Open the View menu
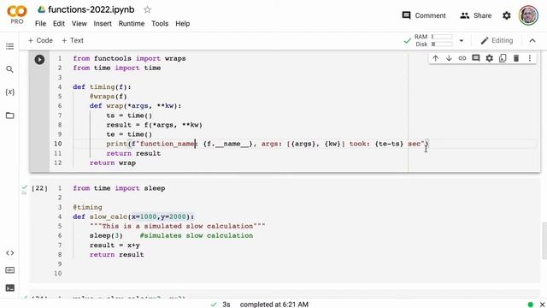 pos(79,23)
